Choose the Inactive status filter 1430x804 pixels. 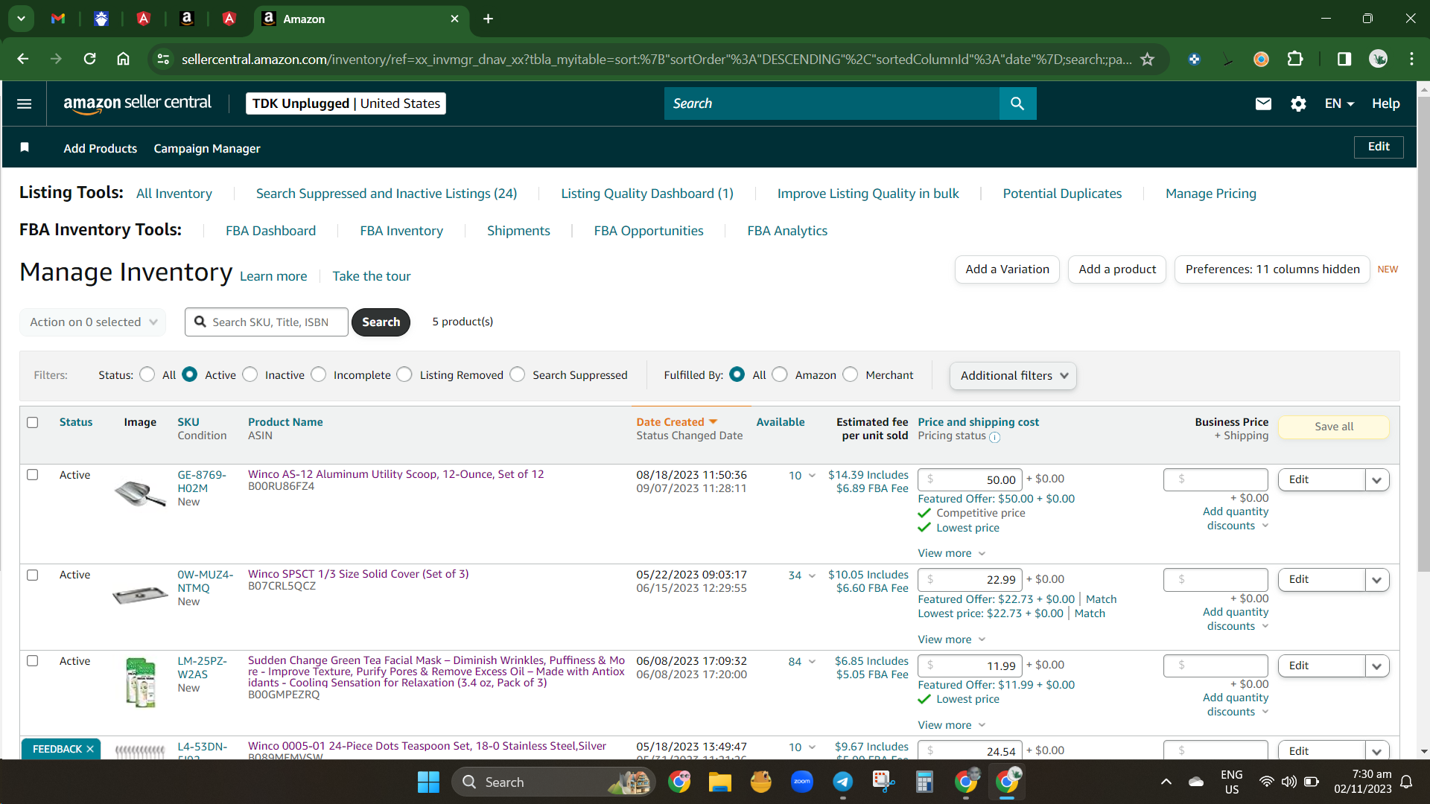(250, 374)
